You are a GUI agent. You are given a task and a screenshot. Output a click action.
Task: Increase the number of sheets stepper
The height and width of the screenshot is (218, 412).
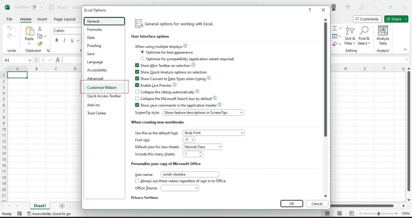point(200,153)
